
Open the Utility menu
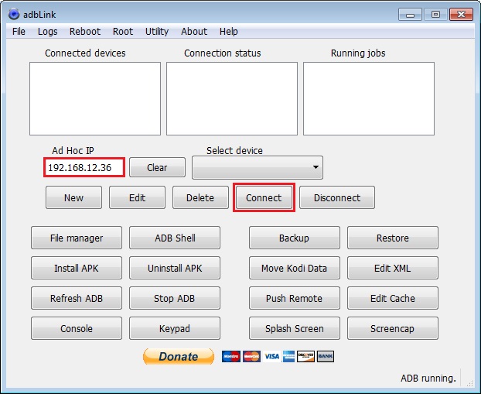(157, 31)
